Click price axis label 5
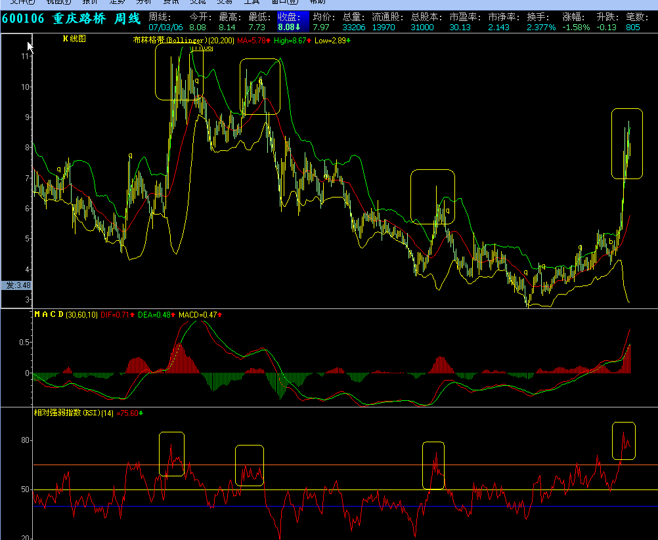 28,239
